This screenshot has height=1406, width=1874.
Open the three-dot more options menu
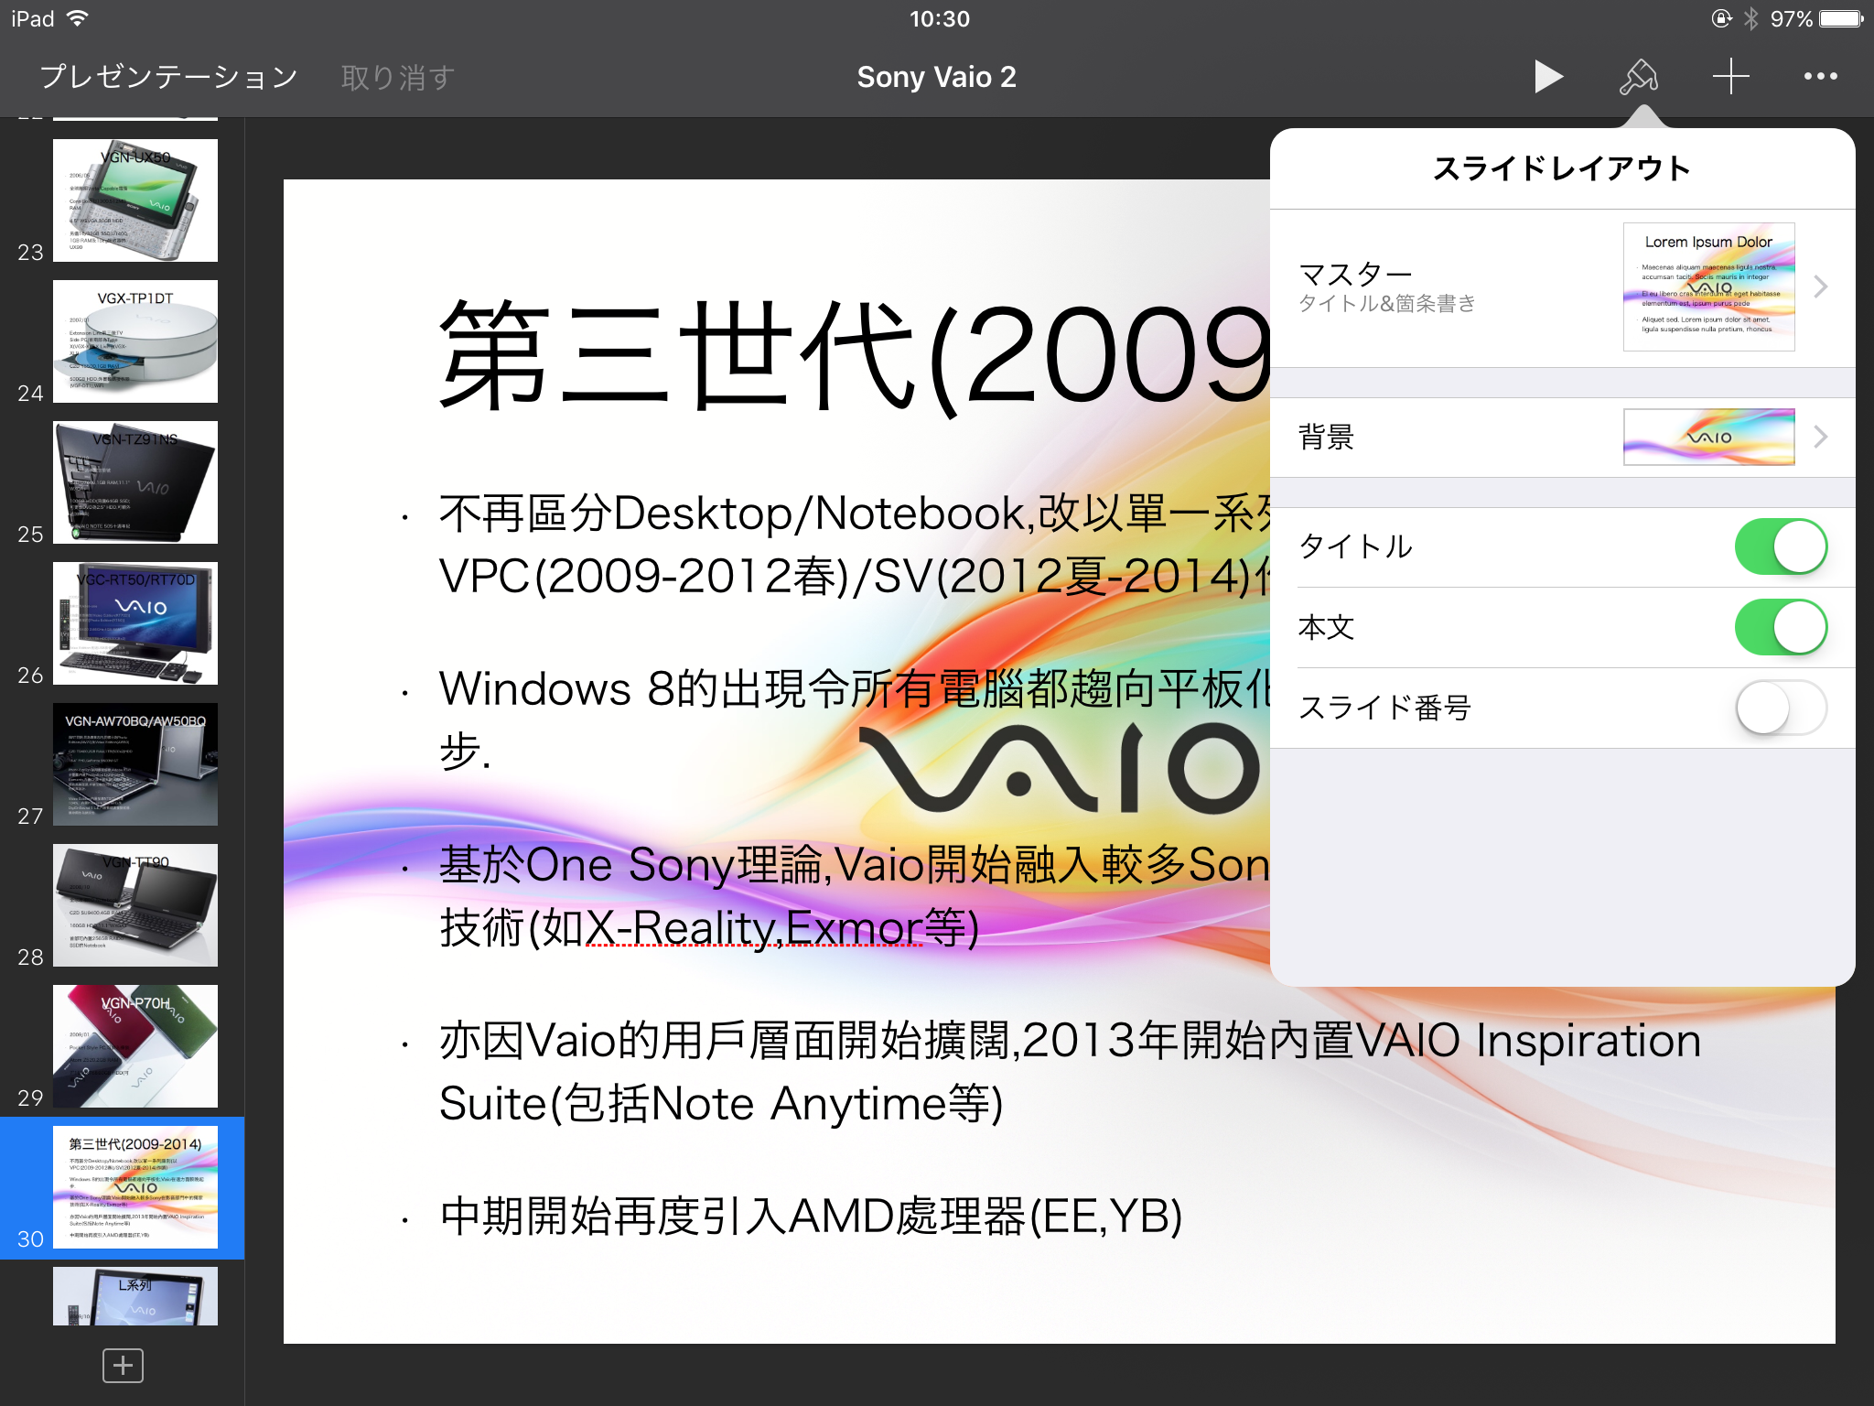pyautogui.click(x=1820, y=77)
